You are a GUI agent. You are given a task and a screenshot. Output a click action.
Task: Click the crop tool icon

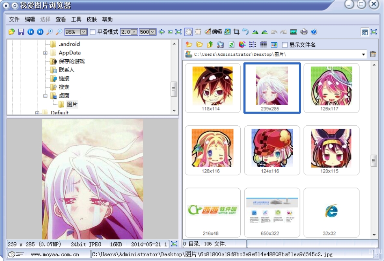point(236,32)
